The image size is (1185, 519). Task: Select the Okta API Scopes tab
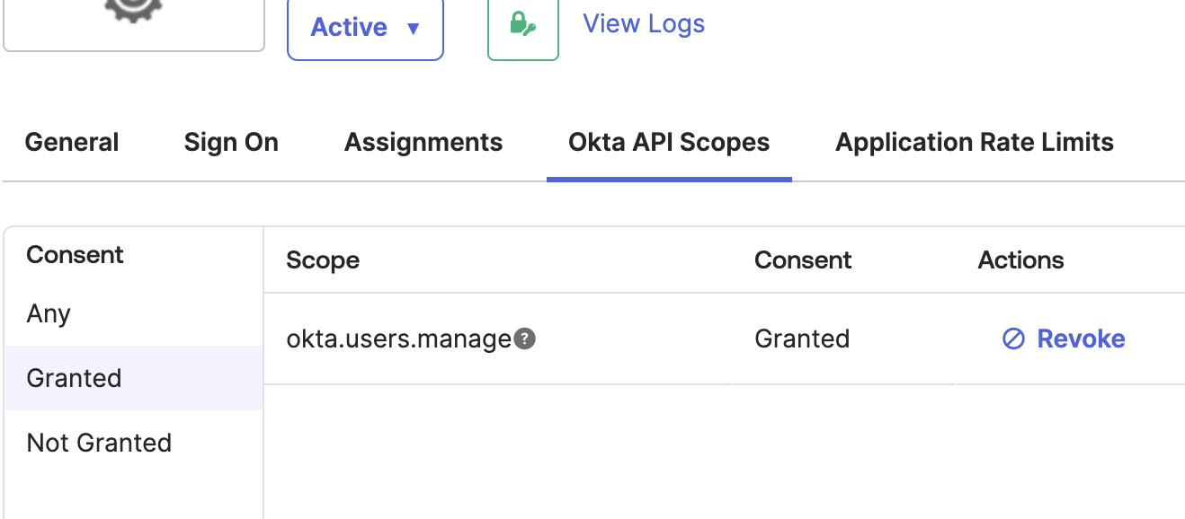click(669, 142)
